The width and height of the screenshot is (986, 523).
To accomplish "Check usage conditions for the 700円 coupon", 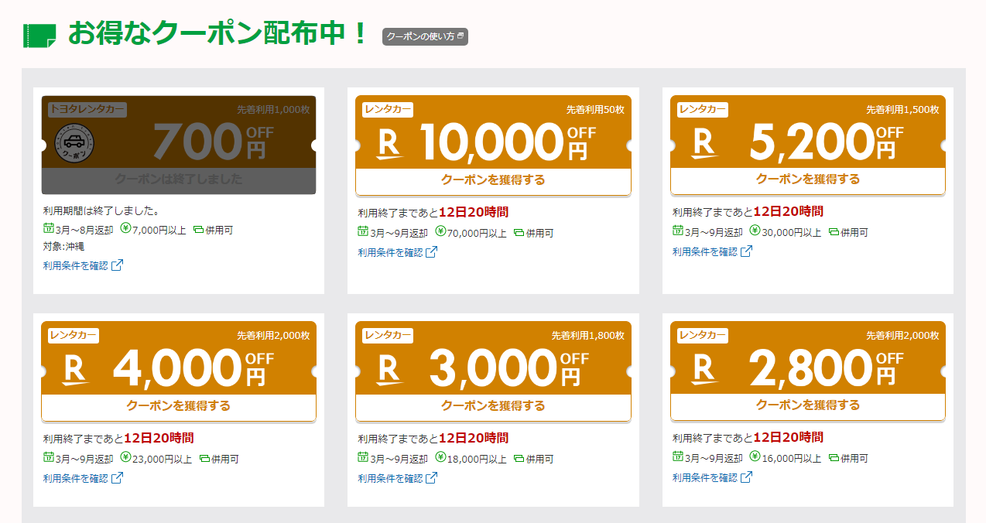I will (83, 265).
